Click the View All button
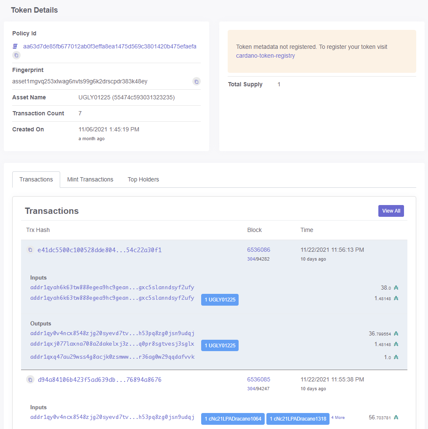The image size is (428, 429). pyautogui.click(x=391, y=211)
